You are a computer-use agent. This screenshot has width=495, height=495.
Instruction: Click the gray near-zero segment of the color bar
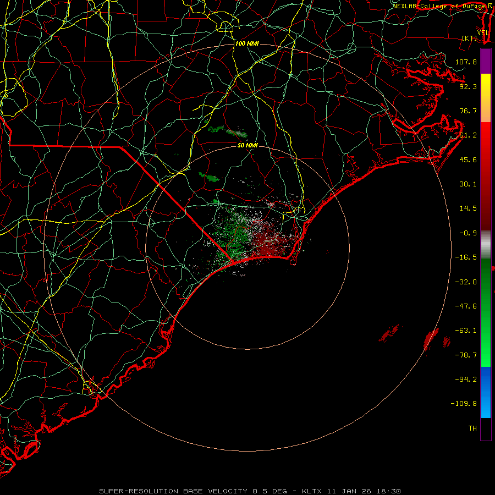pos(486,245)
